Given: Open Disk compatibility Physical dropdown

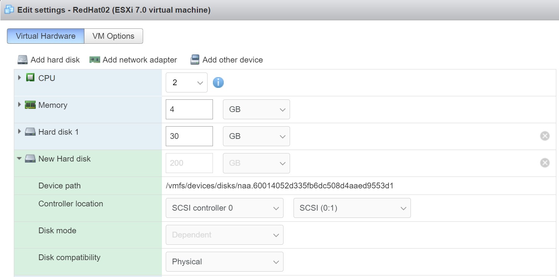Looking at the screenshot, I should click(x=224, y=262).
